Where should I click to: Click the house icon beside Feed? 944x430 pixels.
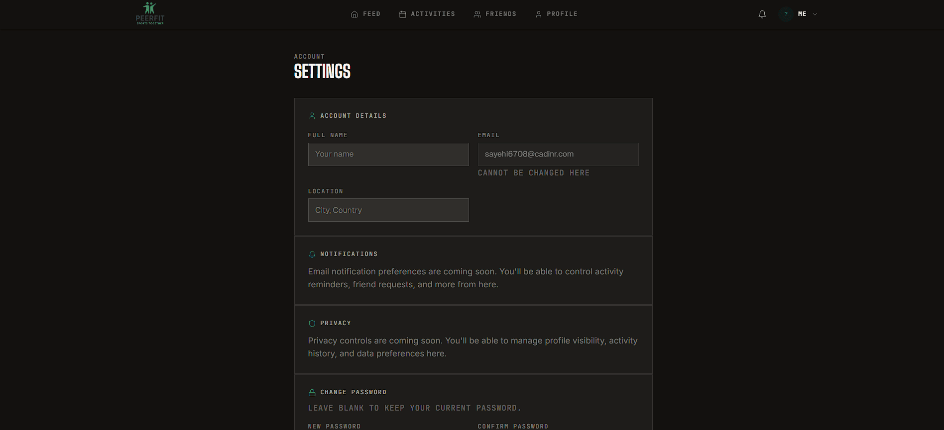point(354,14)
